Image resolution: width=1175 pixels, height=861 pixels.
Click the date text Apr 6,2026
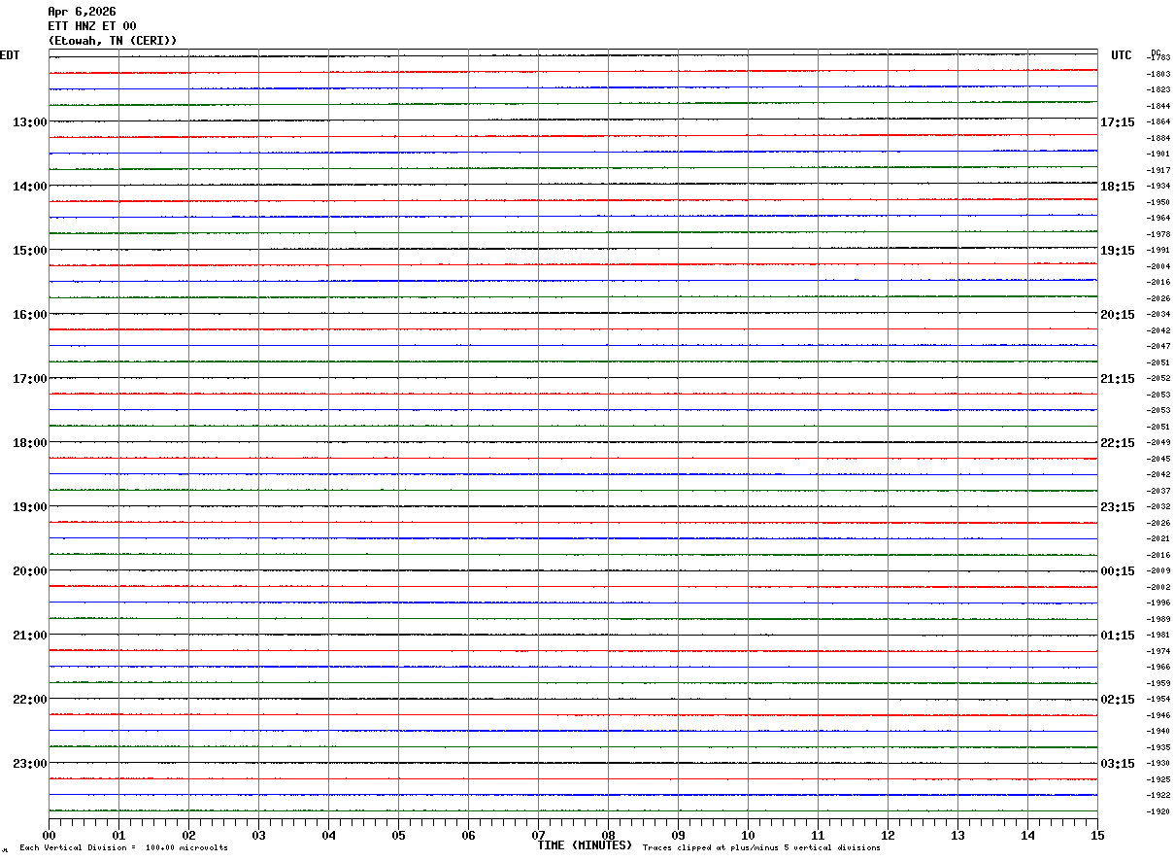click(x=82, y=12)
